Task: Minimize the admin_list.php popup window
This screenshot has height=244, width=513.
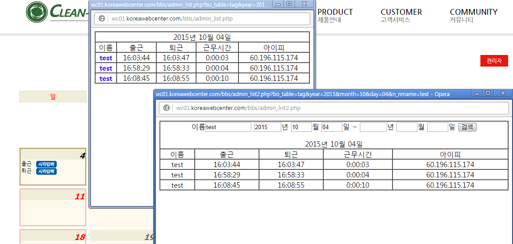Action: click(x=279, y=4)
